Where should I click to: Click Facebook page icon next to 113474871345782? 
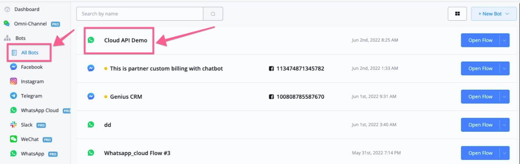271,69
